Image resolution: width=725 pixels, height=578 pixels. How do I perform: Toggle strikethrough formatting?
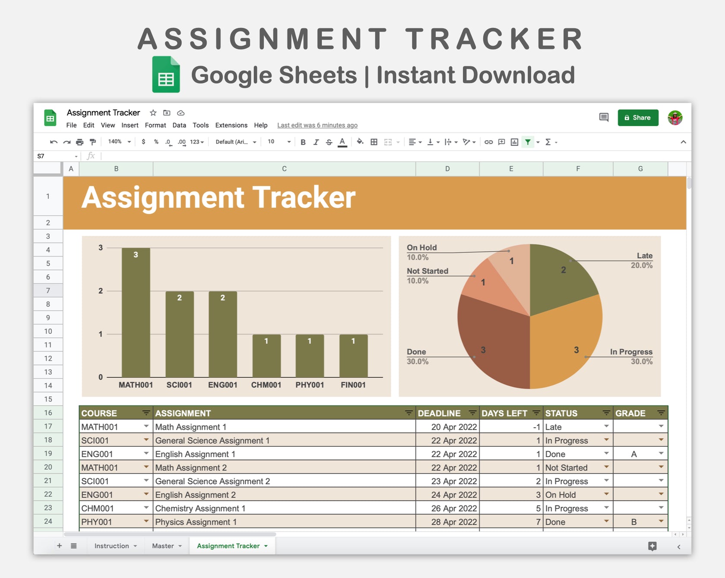(329, 142)
